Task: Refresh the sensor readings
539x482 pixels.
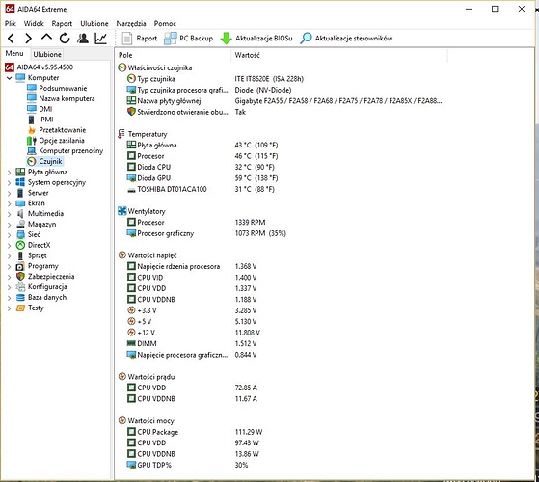Action: click(x=65, y=39)
